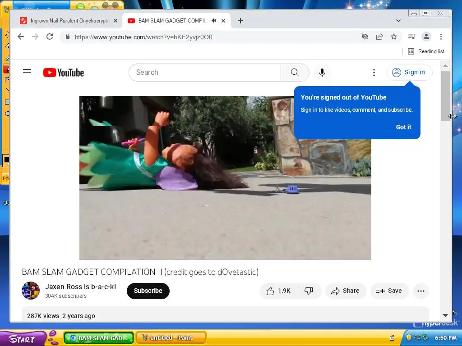Image resolution: width=462 pixels, height=346 pixels.
Task: Open a new browser tab
Action: click(240, 21)
